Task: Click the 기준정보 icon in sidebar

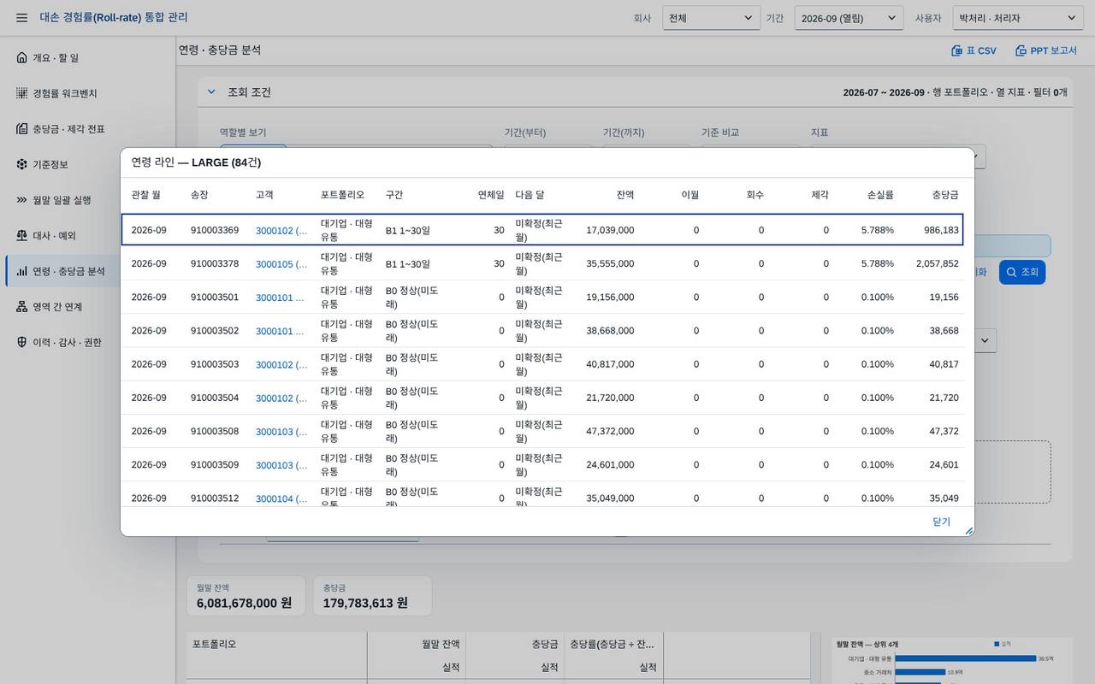Action: (x=21, y=164)
